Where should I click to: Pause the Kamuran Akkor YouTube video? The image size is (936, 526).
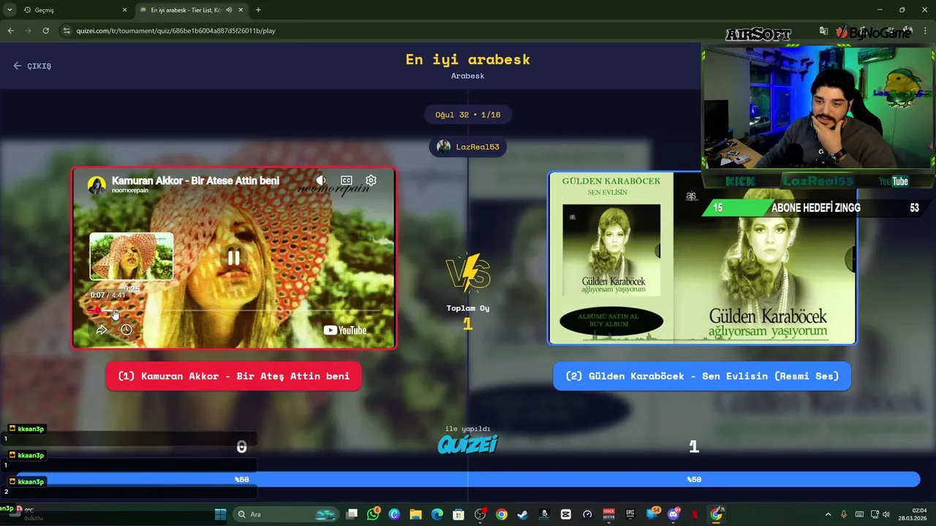tap(234, 257)
